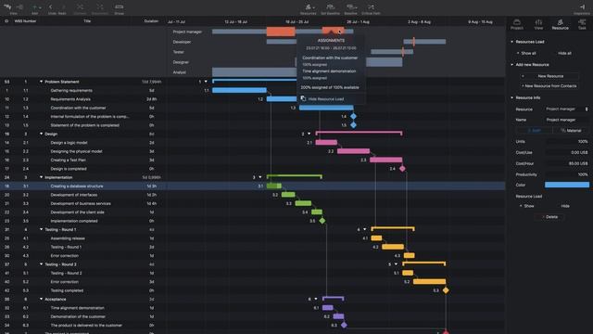Select the Creating a database structure task row
This screenshot has height=334, width=593.
[253, 186]
